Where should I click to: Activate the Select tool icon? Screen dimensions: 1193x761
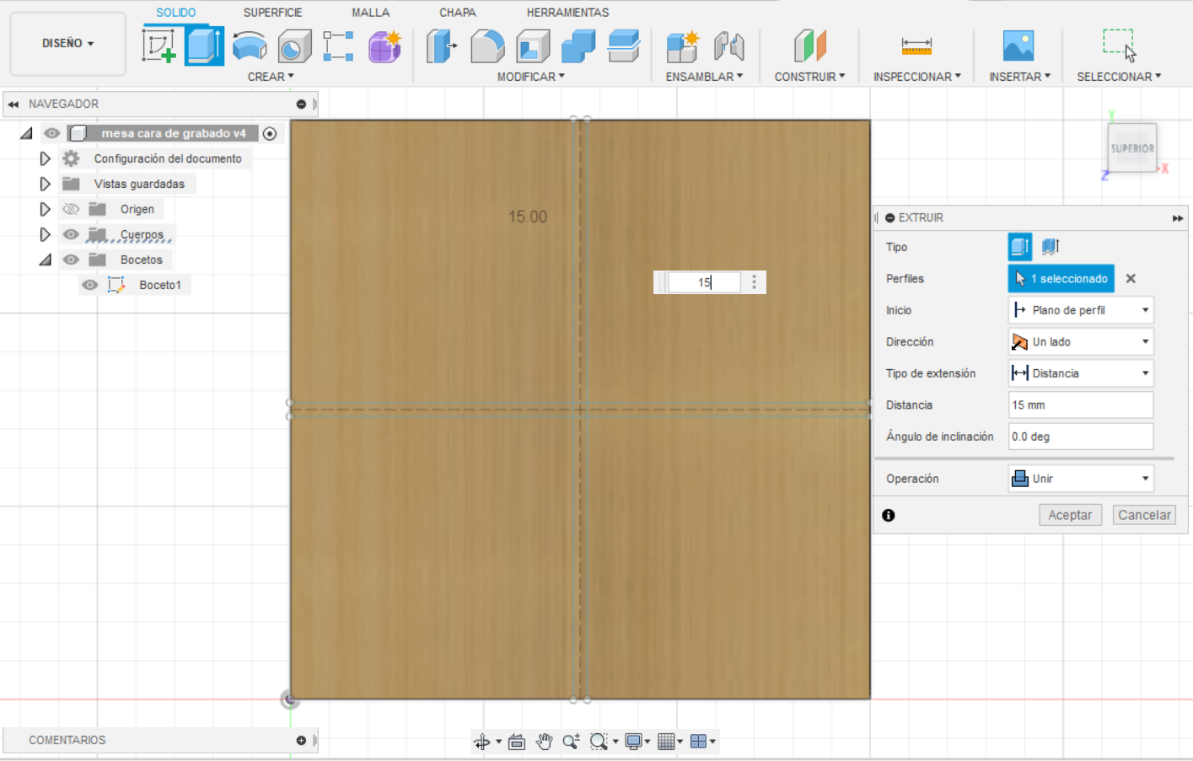[1120, 46]
